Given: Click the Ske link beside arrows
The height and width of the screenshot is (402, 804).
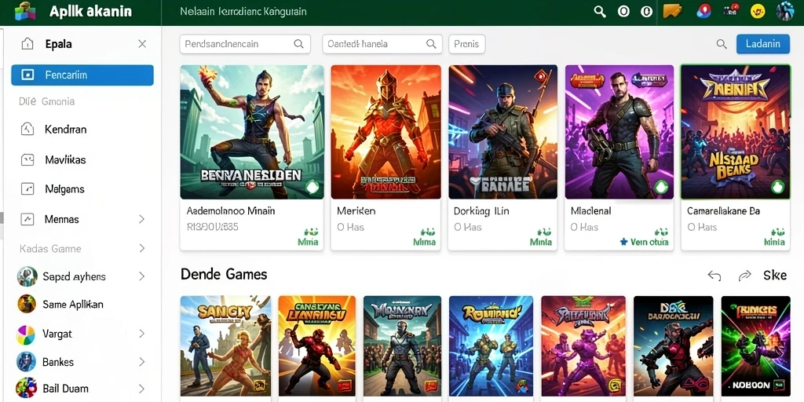Looking at the screenshot, I should pyautogui.click(x=775, y=276).
